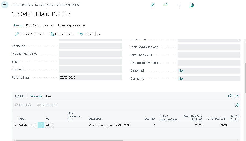Click the No. column header in lines
This screenshot has height=141, width=246.
[x=48, y=119]
